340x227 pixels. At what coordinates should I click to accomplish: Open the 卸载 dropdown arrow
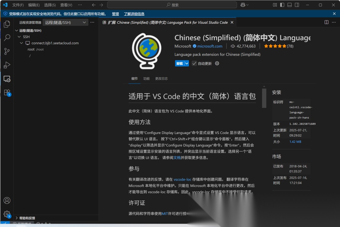pos(187,63)
